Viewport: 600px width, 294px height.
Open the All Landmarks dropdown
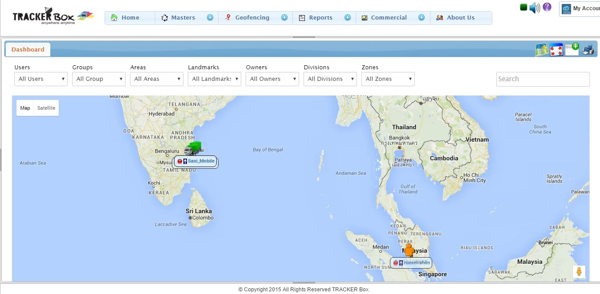click(x=214, y=79)
